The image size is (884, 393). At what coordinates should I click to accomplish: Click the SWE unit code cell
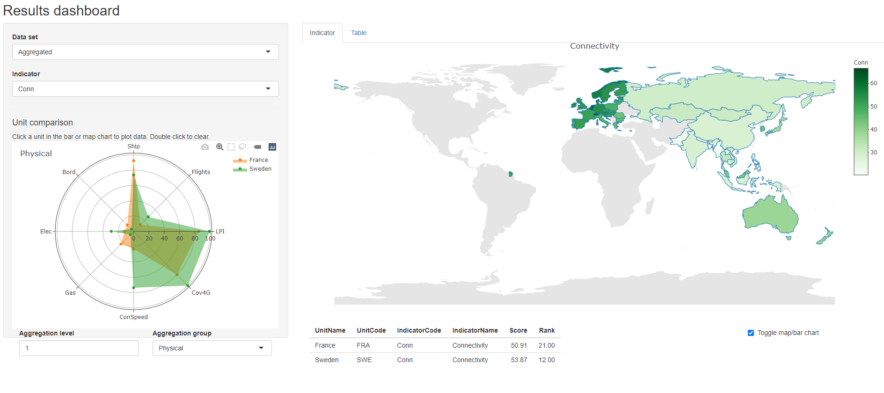point(364,360)
